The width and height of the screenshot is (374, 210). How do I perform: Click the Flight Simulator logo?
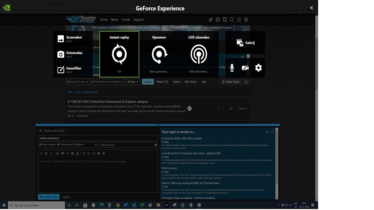pyautogui.click(x=81, y=19)
